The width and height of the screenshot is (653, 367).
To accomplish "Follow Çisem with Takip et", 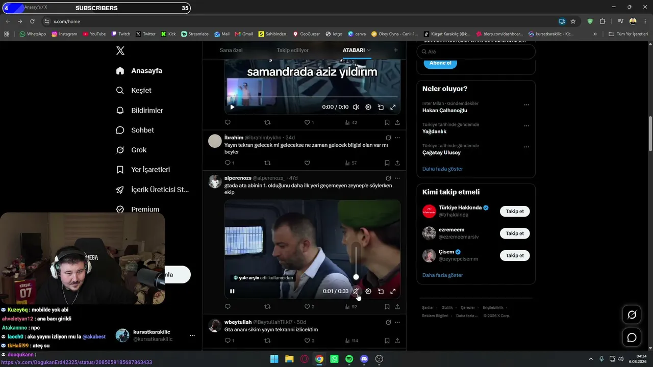I will coord(515,255).
